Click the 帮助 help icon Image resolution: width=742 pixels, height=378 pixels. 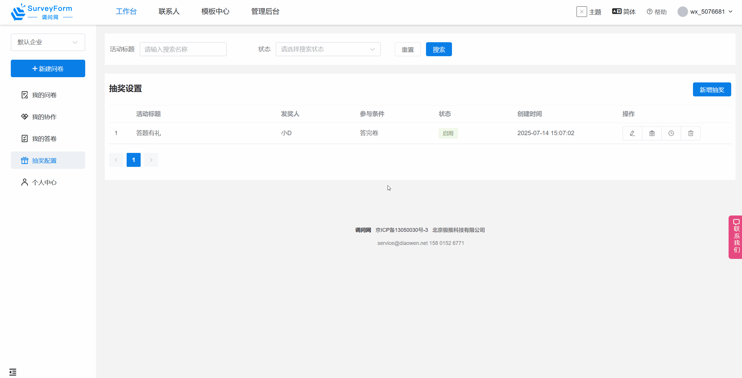(x=657, y=12)
